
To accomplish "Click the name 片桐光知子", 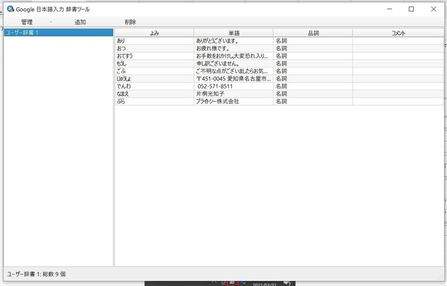I will pos(210,94).
